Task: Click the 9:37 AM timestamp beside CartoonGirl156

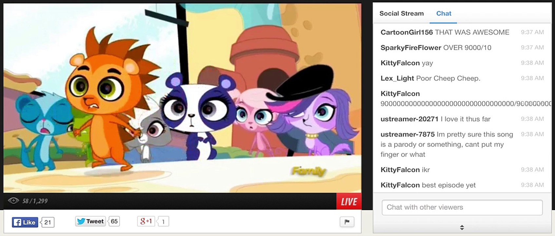Action: click(x=532, y=32)
